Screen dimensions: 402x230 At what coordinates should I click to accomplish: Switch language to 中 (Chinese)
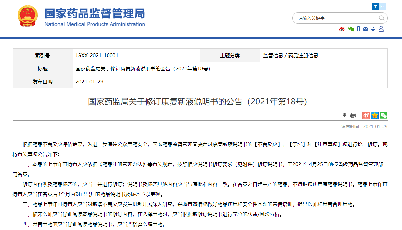(x=375, y=7)
